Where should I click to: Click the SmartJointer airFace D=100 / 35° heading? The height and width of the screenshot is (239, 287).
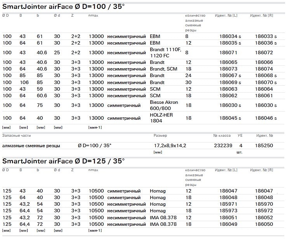(x=64, y=6)
